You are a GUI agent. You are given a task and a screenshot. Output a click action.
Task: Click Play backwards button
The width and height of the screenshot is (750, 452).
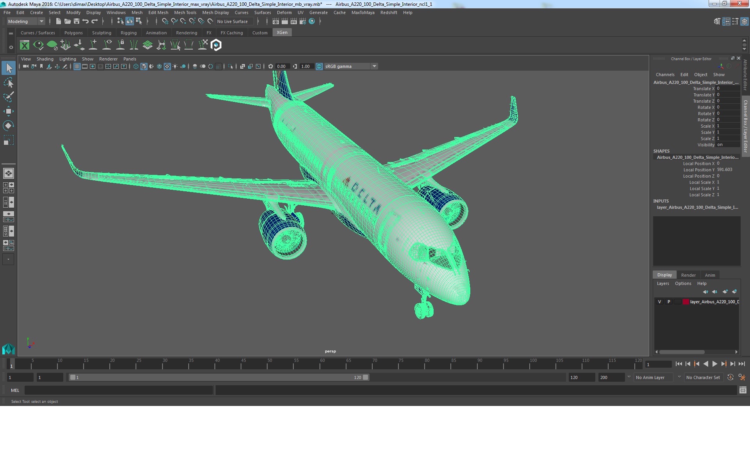pos(705,364)
